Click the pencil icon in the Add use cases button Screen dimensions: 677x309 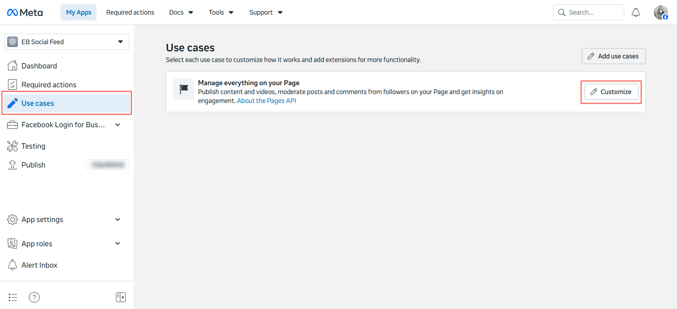591,56
